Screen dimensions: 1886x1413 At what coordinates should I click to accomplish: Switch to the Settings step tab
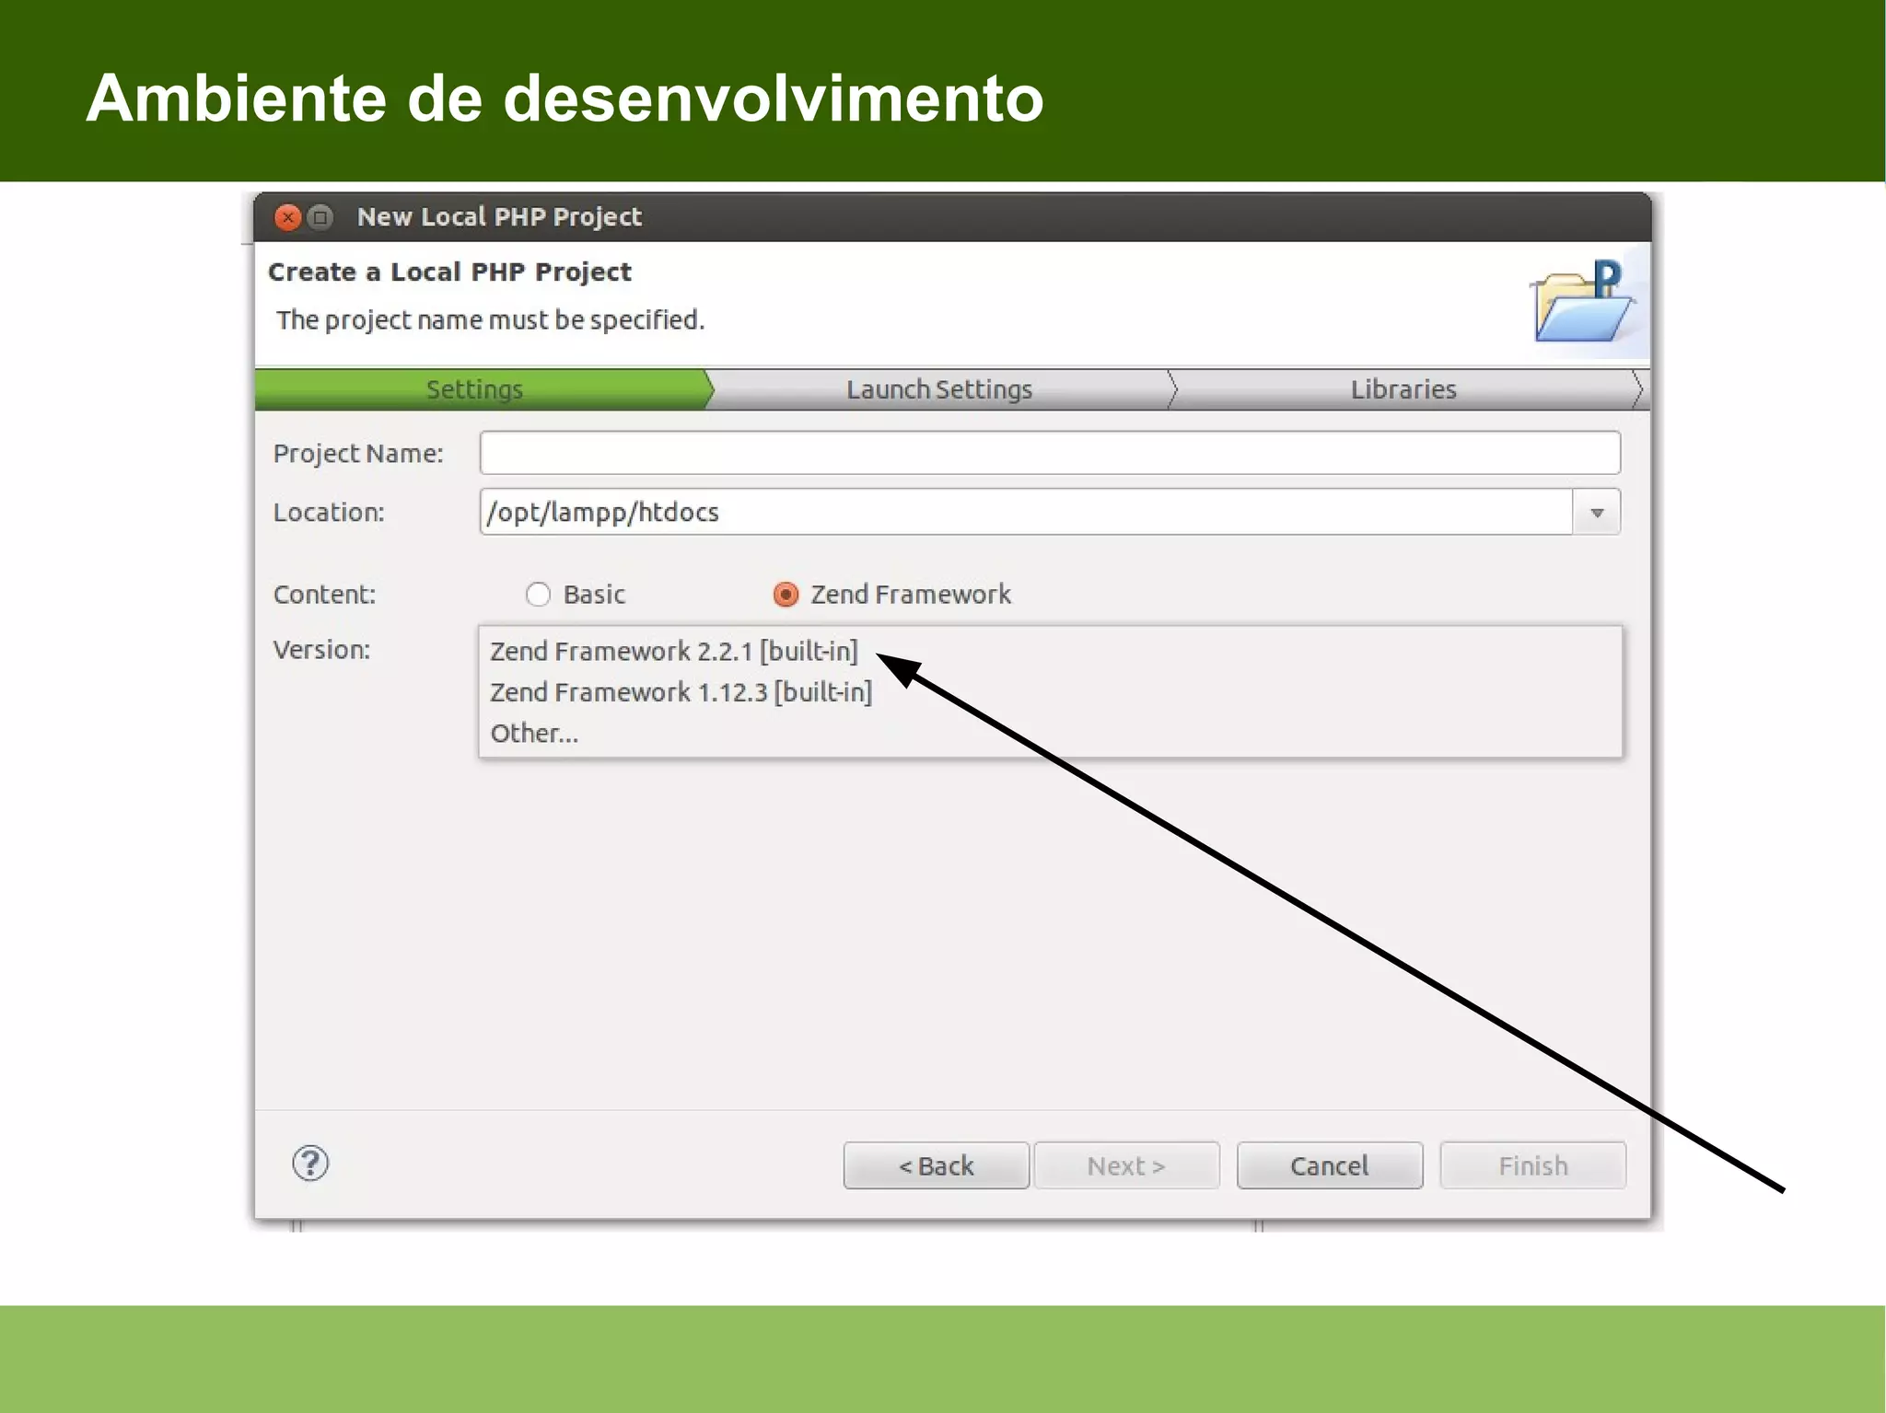tap(480, 389)
